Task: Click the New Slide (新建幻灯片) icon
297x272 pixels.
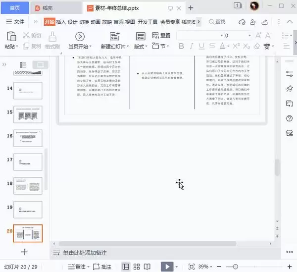Action: click(115, 36)
